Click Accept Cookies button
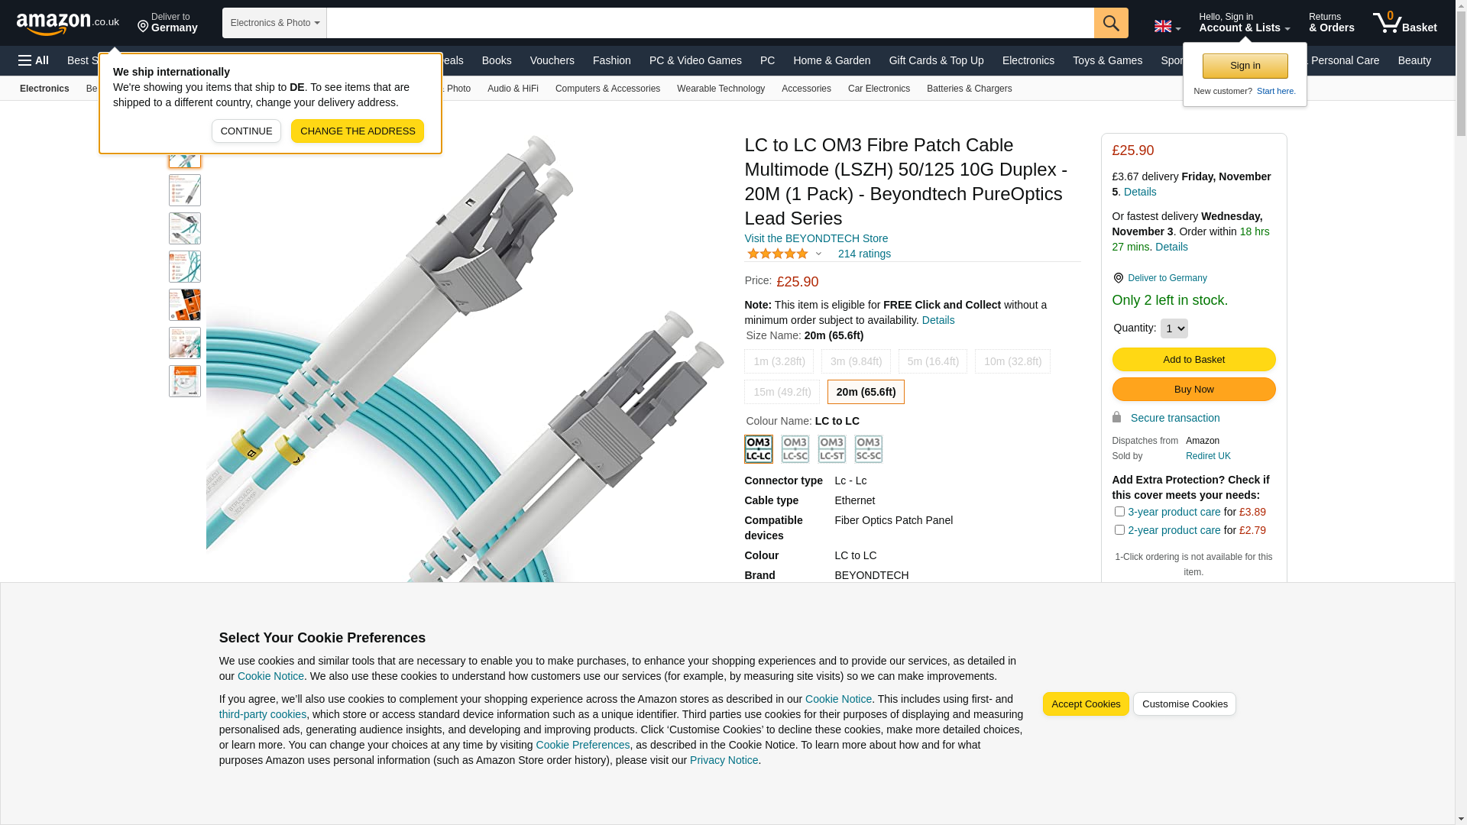This screenshot has height=825, width=1467. 1086,704
